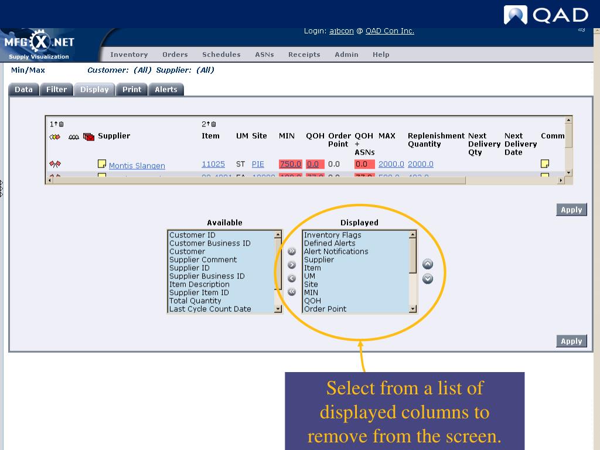
Task: Click the move-right single arrow button
Action: click(x=292, y=265)
